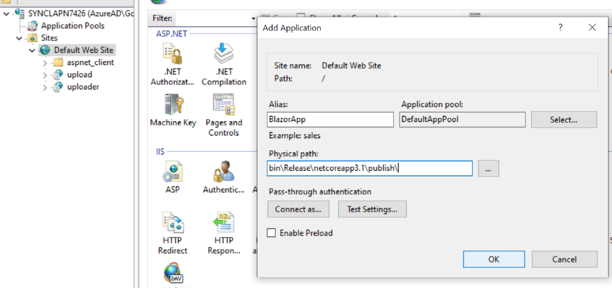Viewport: 612px width, 288px height.
Task: Browse for physical path with ellipsis button
Action: [x=488, y=169]
